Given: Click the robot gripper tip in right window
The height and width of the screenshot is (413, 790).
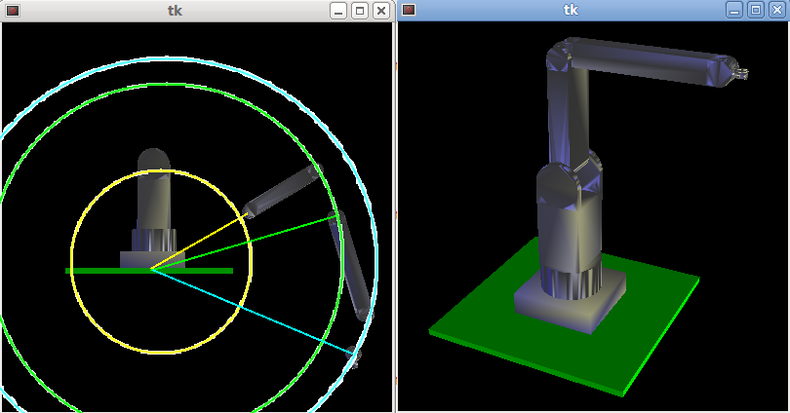Looking at the screenshot, I should click(x=741, y=73).
